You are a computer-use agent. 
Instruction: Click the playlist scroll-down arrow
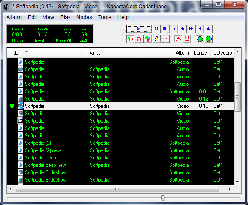(x=238, y=182)
